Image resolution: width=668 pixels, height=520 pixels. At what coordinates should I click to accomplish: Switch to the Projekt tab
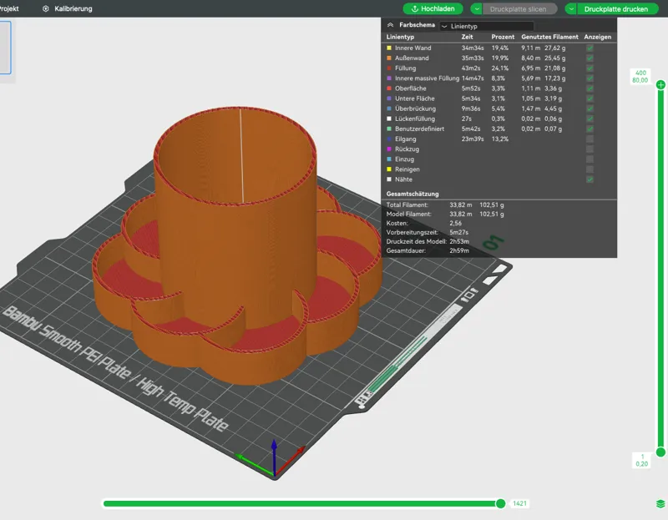[9, 8]
